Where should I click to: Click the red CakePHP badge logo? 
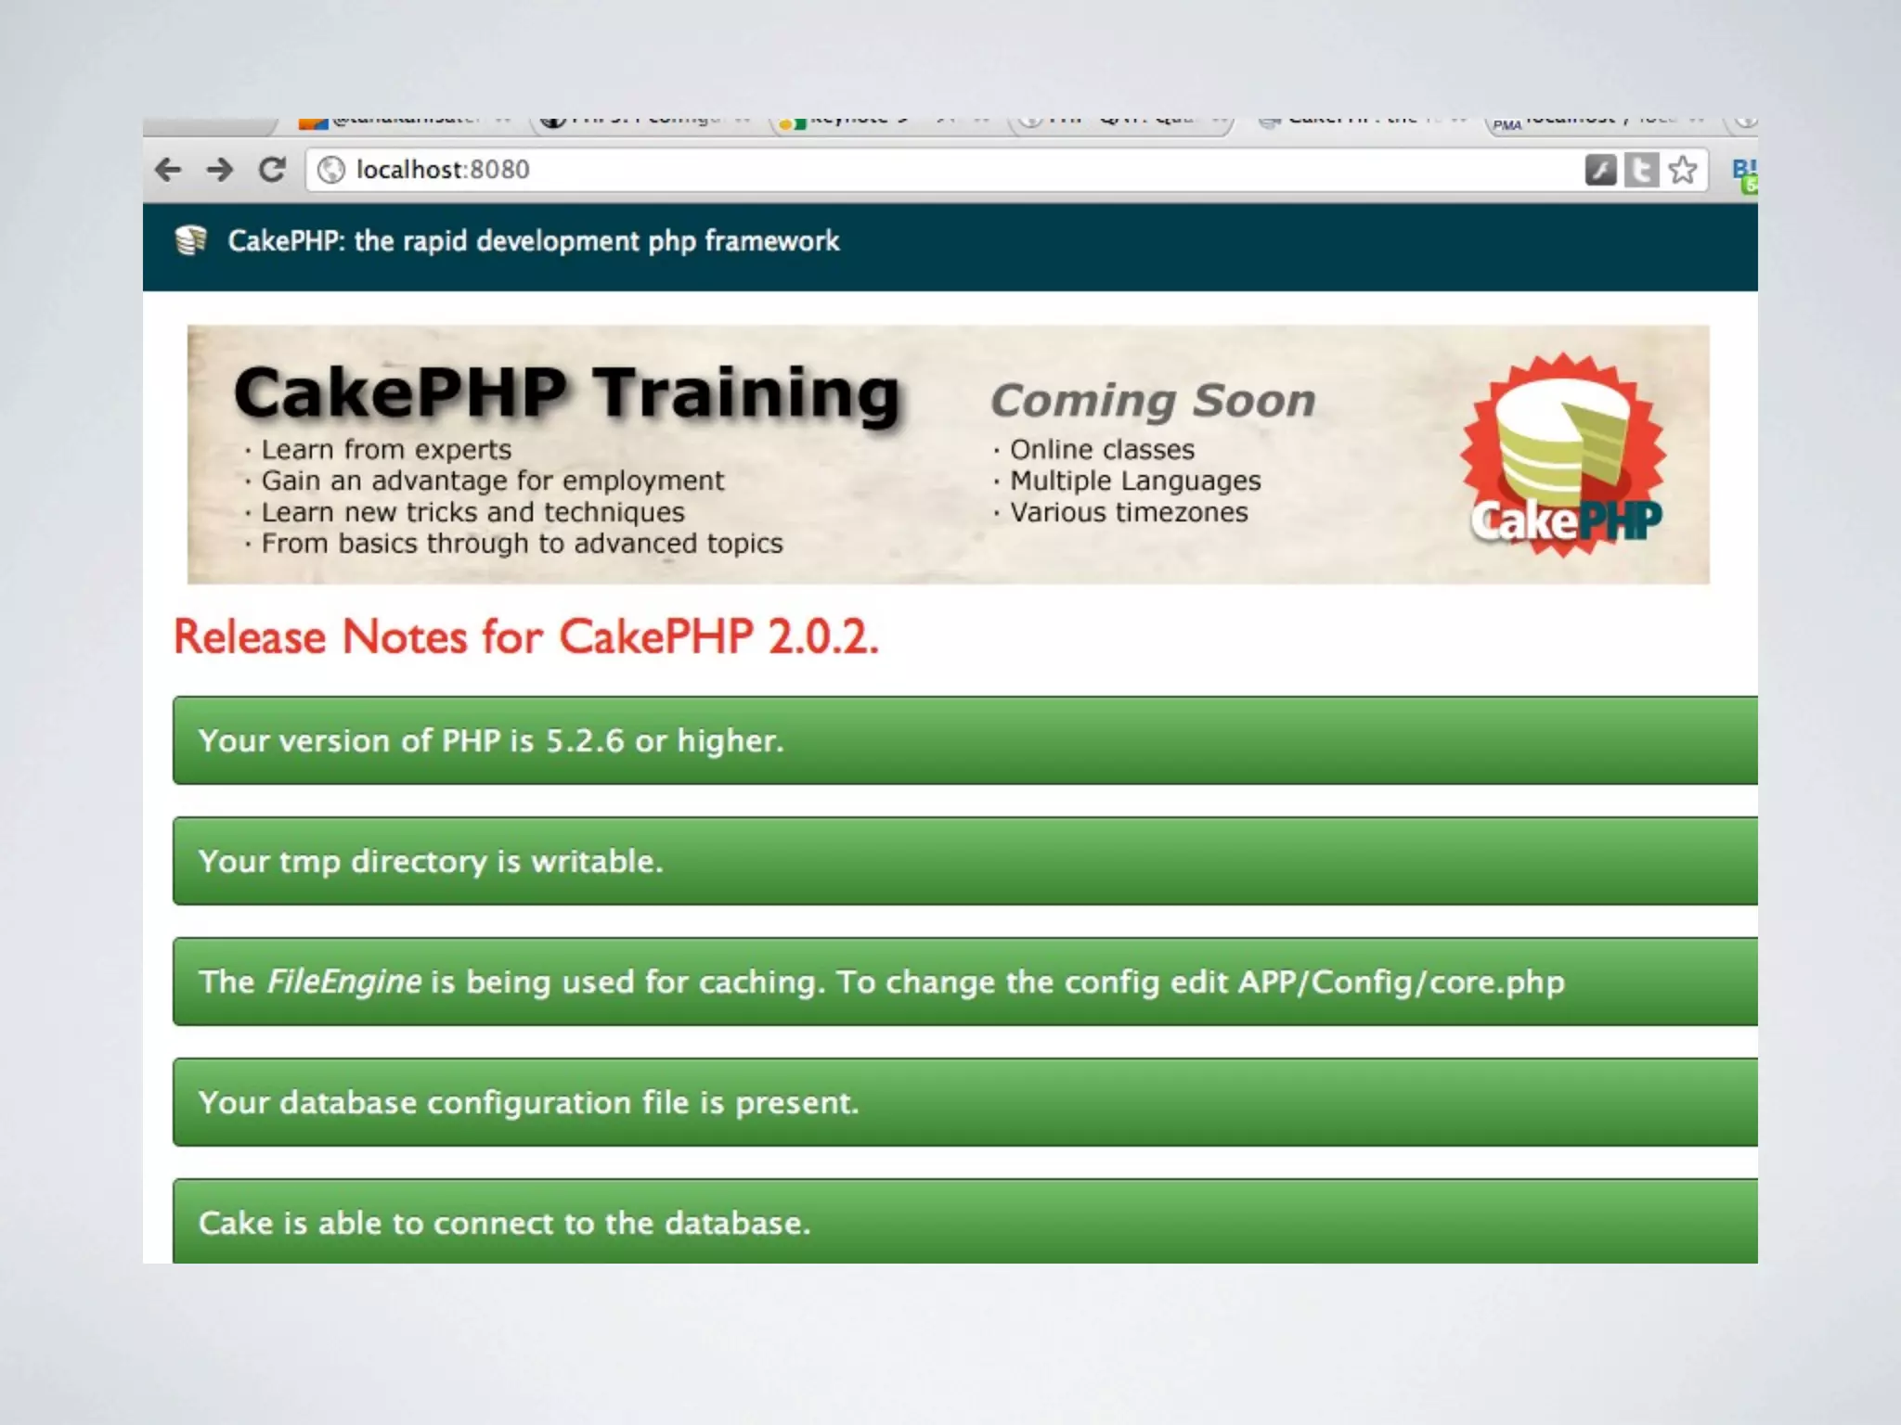click(1564, 455)
